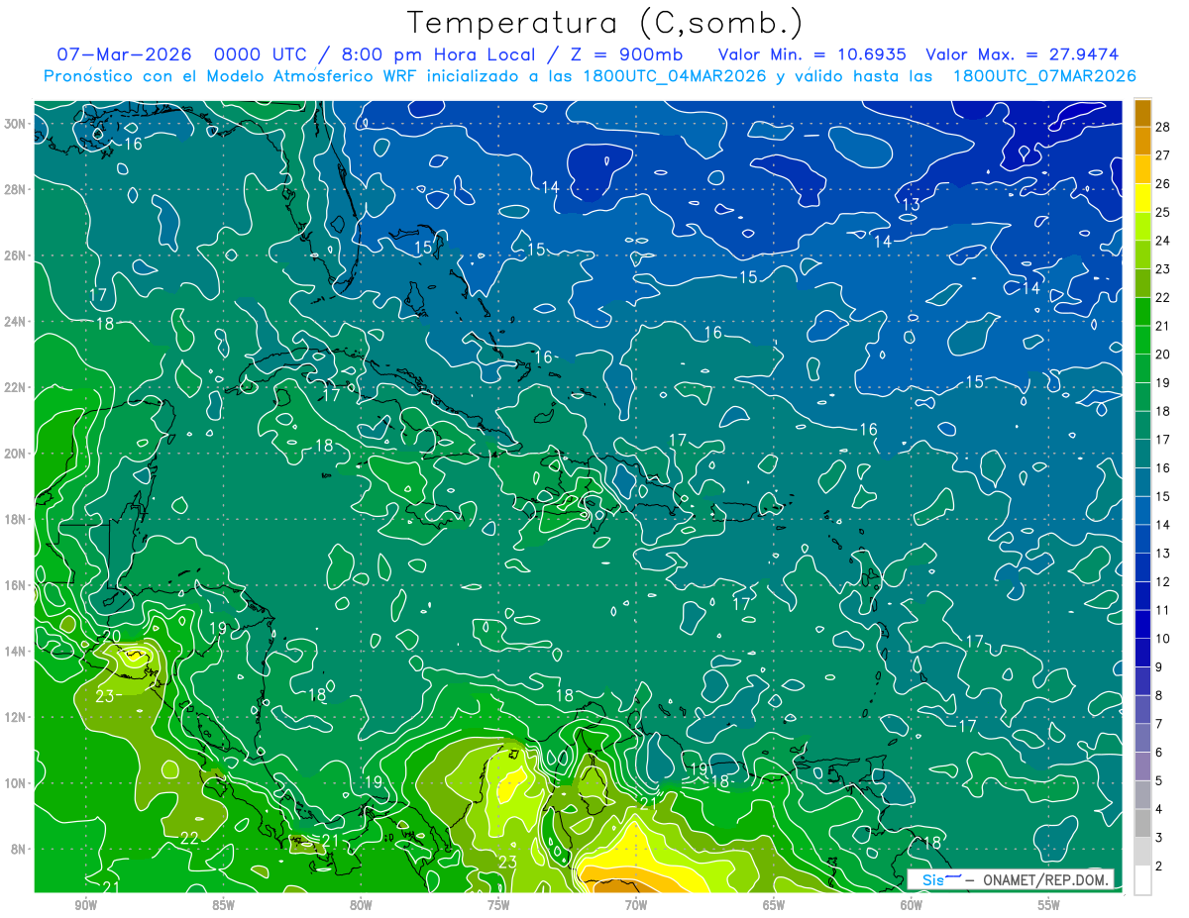The image size is (1189, 918).
Task: Click the longitude label 60W
Action: coord(912,904)
